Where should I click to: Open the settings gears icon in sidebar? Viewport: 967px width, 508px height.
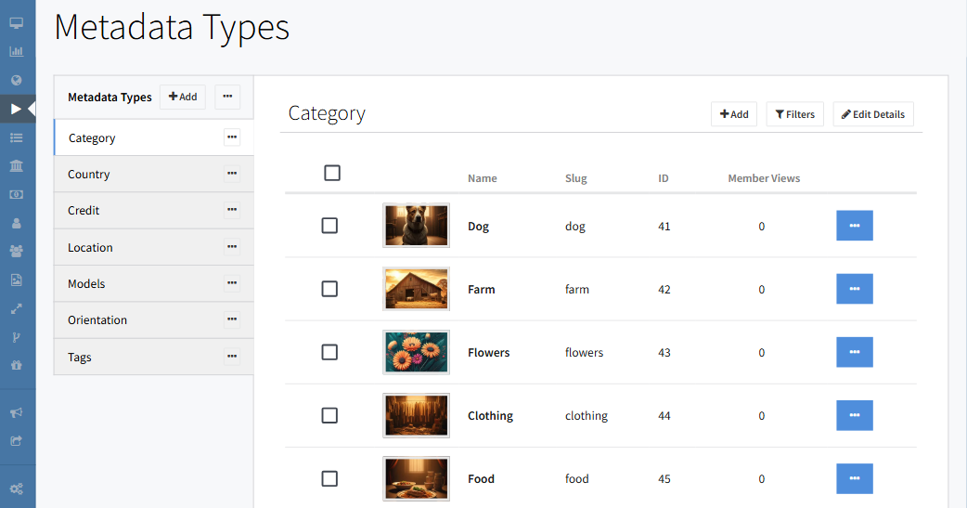click(16, 488)
